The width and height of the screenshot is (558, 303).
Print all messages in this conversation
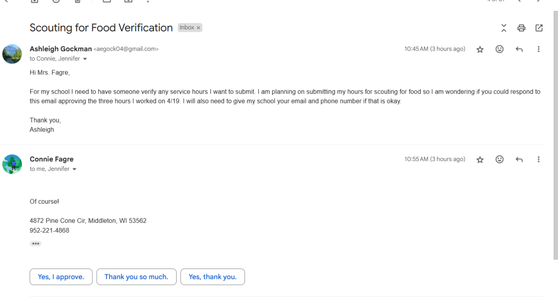click(x=521, y=28)
